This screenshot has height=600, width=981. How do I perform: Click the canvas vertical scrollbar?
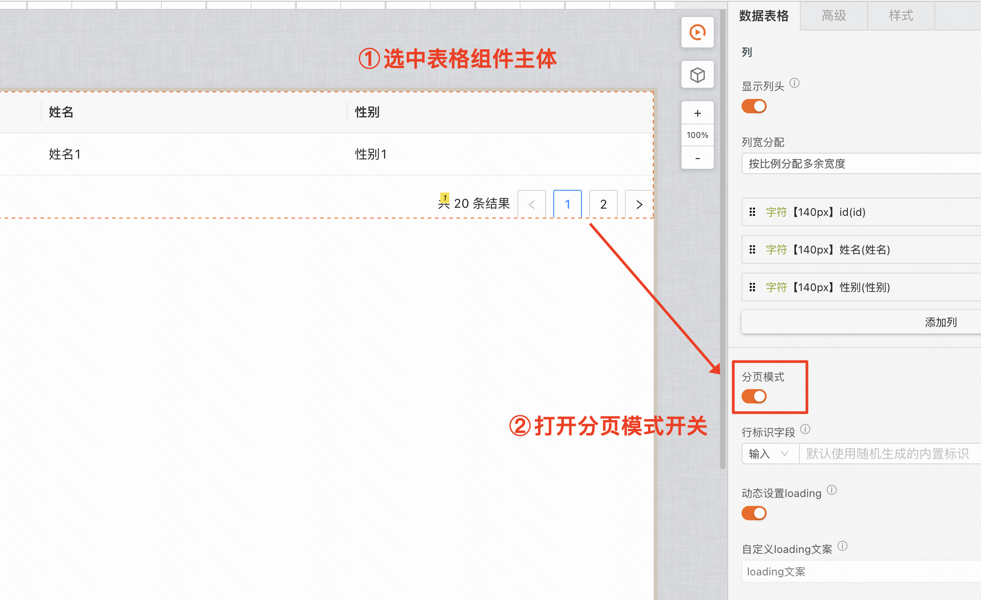[x=723, y=240]
